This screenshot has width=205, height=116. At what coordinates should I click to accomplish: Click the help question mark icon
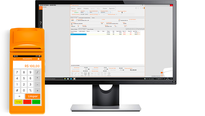41,23
